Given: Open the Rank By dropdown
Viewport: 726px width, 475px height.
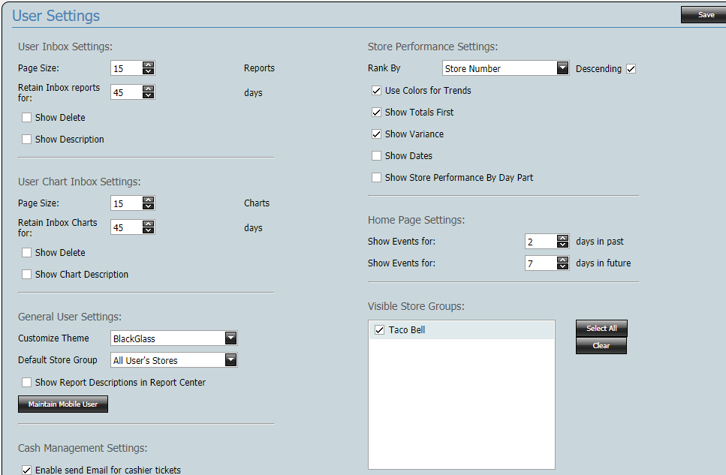Looking at the screenshot, I should click(x=562, y=68).
